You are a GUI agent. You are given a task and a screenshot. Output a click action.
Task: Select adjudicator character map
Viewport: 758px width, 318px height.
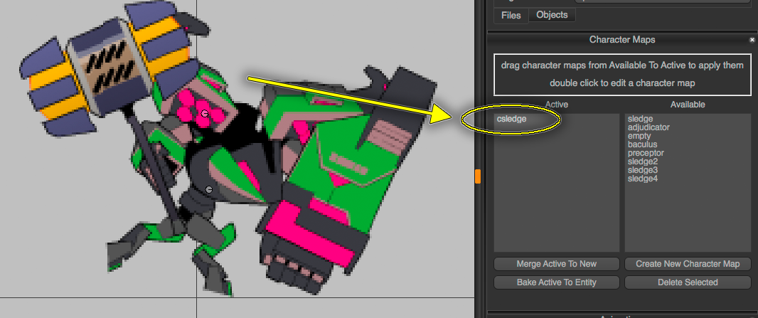point(648,127)
